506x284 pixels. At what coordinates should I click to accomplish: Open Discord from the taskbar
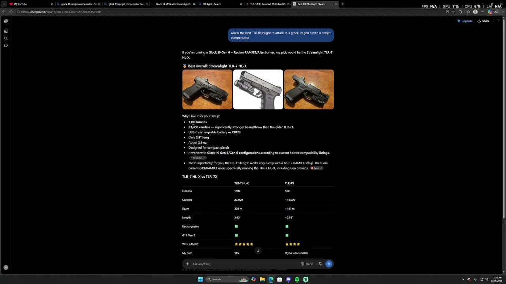click(288, 279)
